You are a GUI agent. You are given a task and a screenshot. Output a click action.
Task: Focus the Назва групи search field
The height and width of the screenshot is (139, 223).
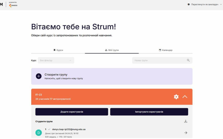tap(162, 60)
